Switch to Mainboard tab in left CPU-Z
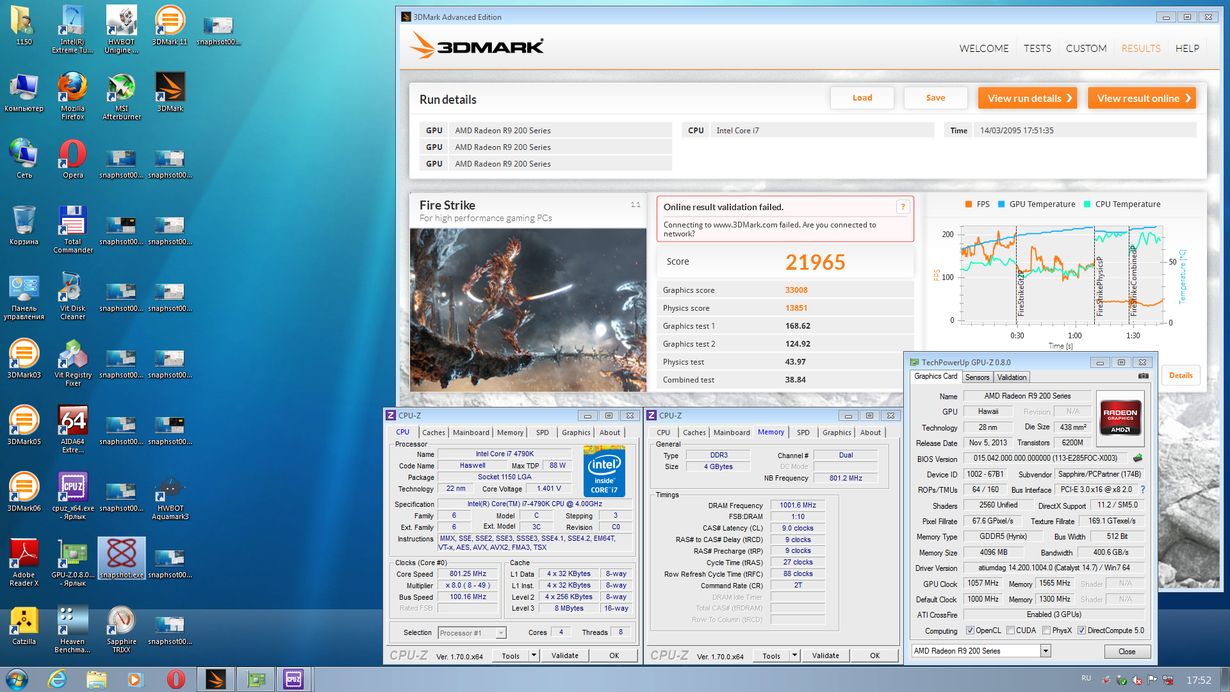 point(471,432)
